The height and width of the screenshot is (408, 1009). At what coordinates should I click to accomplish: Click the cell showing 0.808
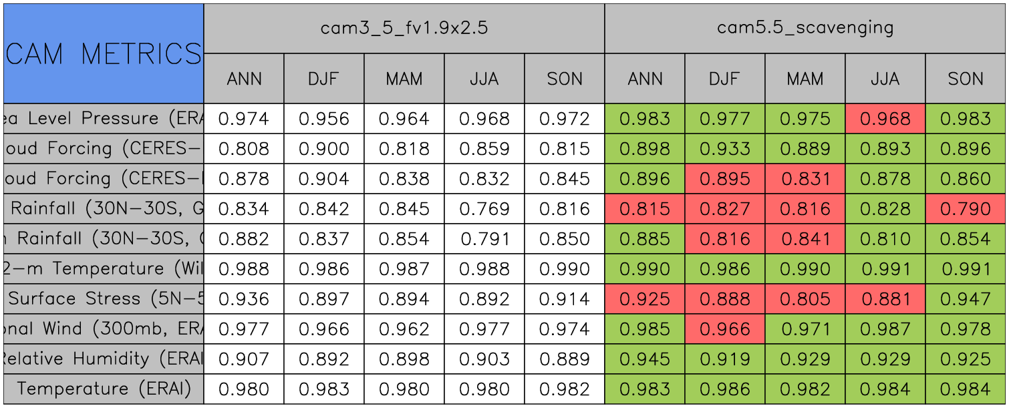pyautogui.click(x=244, y=149)
